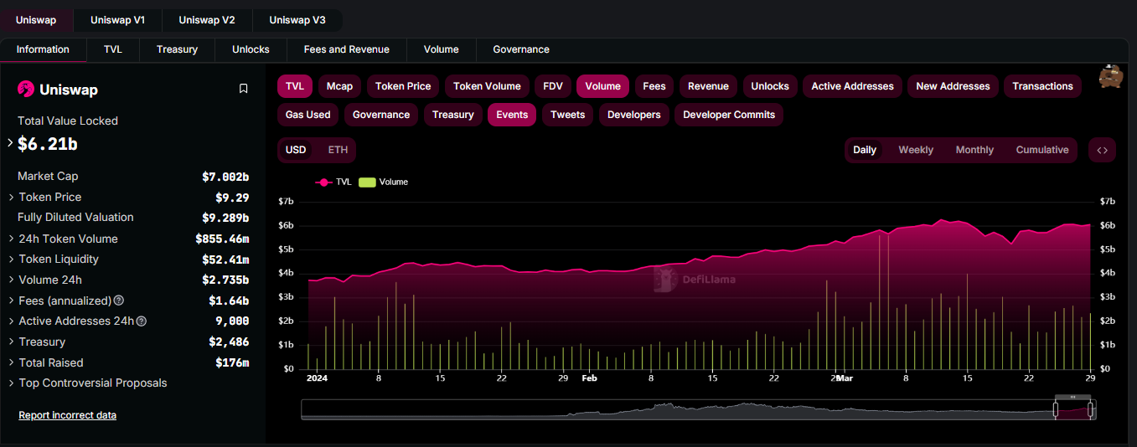1137x447 pixels.
Task: Click the right range slider handle
Action: pyautogui.click(x=1091, y=409)
